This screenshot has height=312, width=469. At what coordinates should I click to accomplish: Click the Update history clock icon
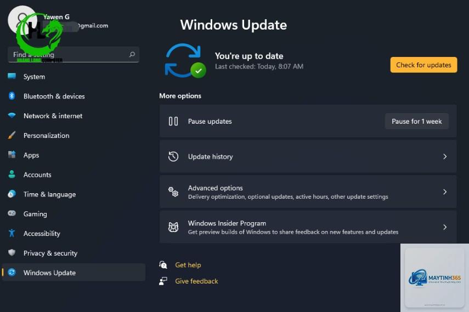point(173,157)
